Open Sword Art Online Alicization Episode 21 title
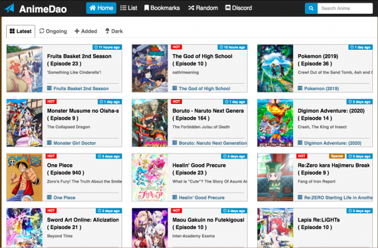378x248 pixels. [x=83, y=223]
